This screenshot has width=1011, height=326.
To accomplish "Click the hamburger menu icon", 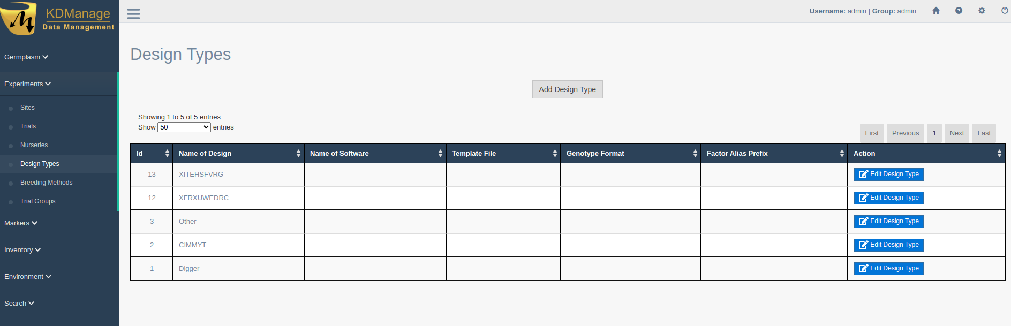I will point(133,14).
